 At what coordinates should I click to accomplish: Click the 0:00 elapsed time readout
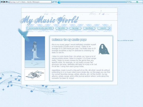(55, 2)
